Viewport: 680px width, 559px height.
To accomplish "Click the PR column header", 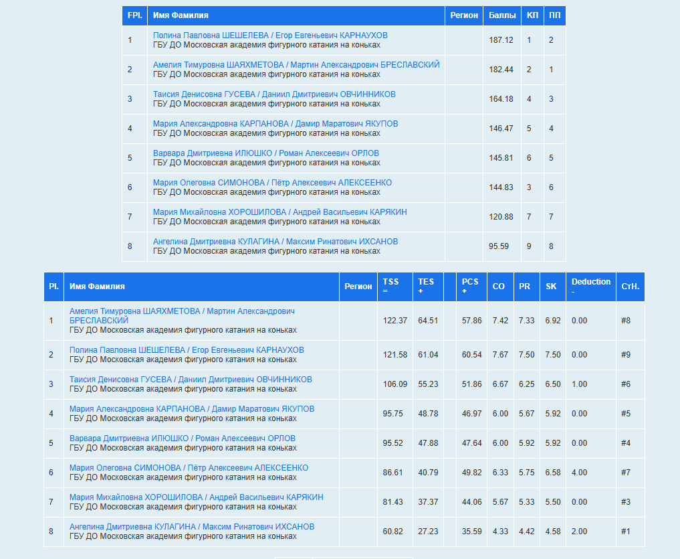I will 527,287.
